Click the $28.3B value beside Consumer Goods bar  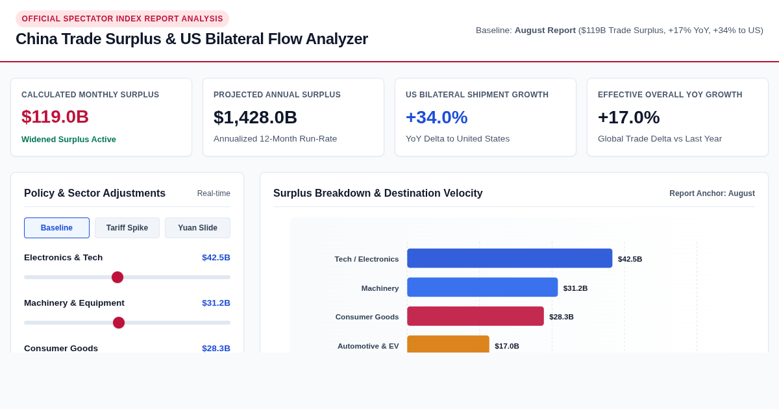coord(562,317)
